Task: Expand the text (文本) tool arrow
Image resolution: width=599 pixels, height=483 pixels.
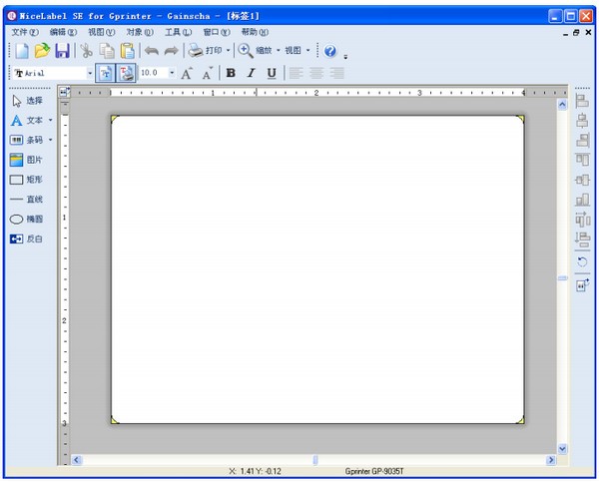Action: 51,121
